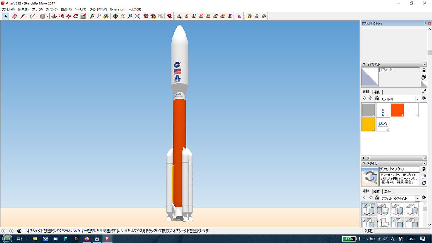
Task: Select the yellow material swatch
Action: (369, 124)
